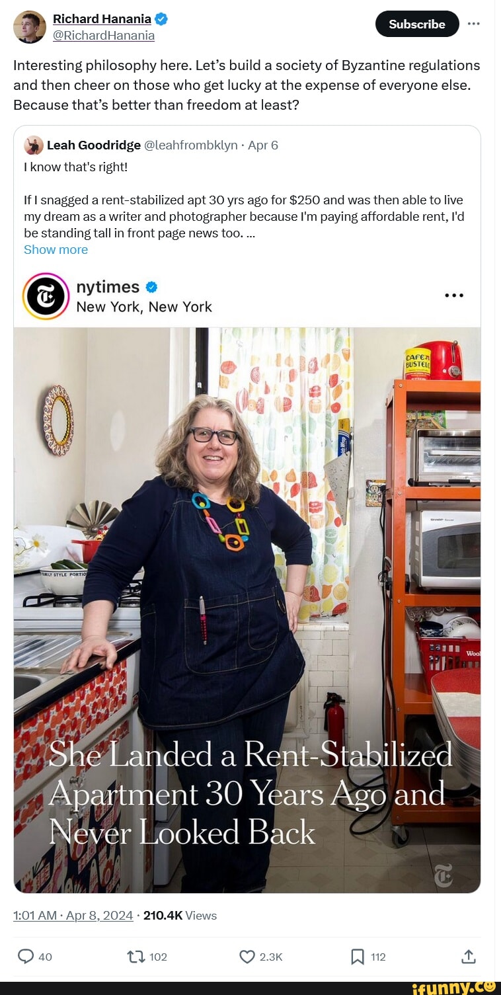Click Leah Goodridge's small avatar

(34, 145)
